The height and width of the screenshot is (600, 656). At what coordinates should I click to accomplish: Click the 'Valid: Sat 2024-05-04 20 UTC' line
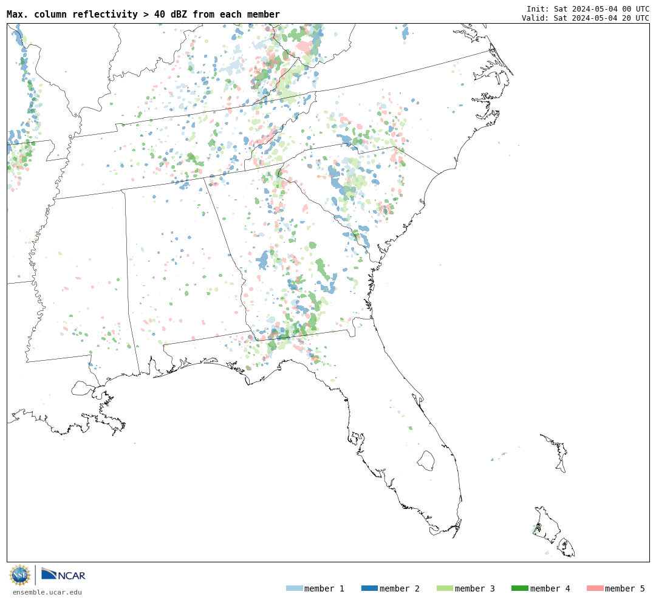[x=586, y=18]
